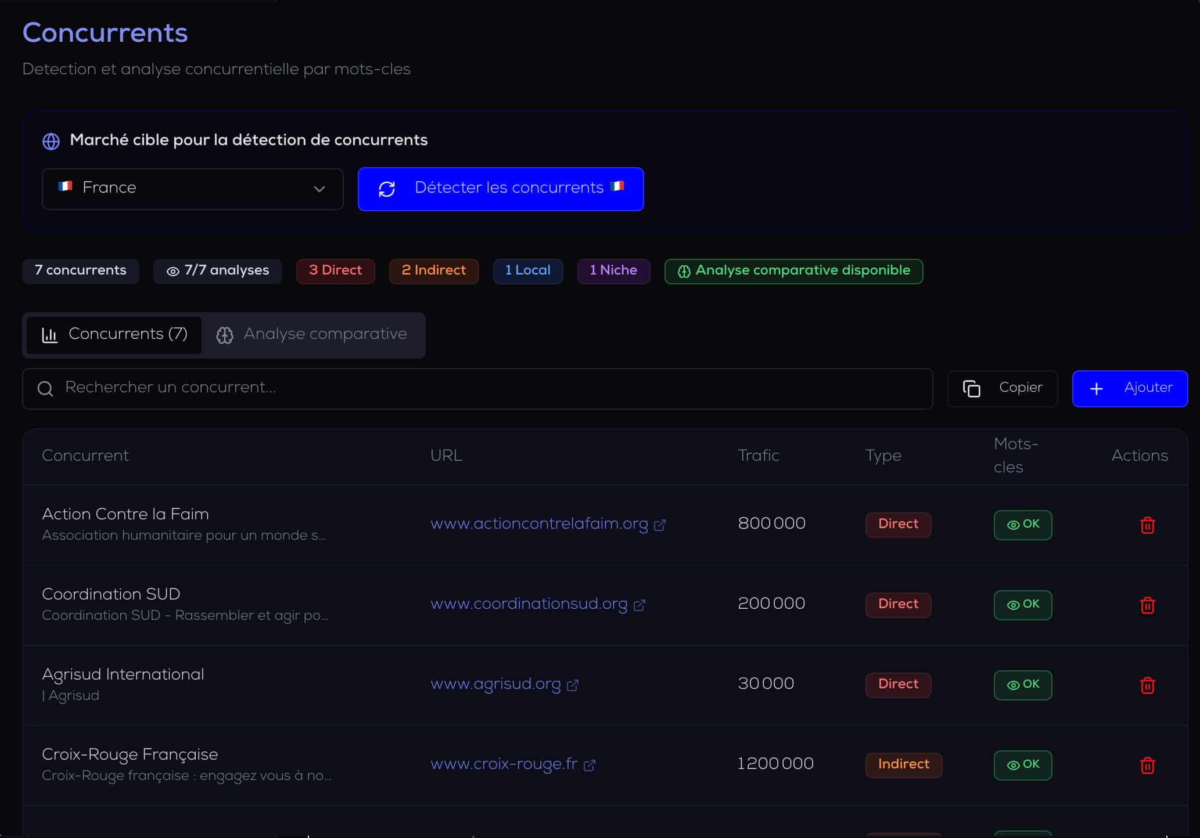Open external link icon beside agrisud.org
This screenshot has height=838, width=1200.
pyautogui.click(x=573, y=685)
